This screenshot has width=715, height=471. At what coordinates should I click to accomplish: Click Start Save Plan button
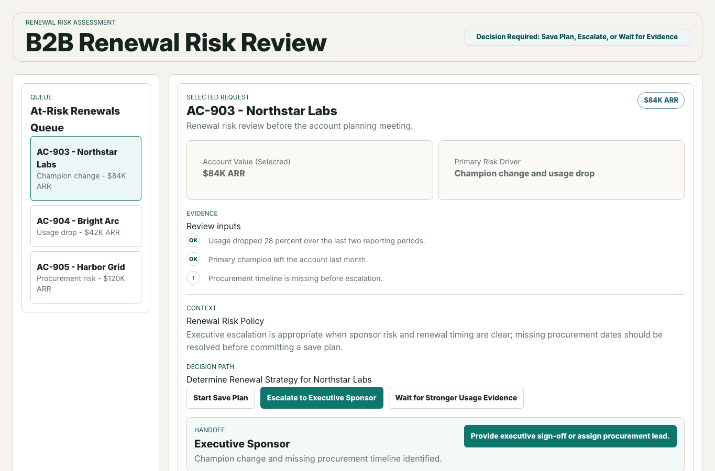click(221, 398)
